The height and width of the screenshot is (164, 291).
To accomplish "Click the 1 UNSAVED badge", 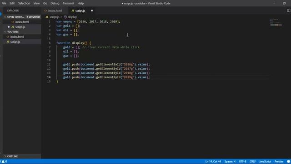I will 33,17.
